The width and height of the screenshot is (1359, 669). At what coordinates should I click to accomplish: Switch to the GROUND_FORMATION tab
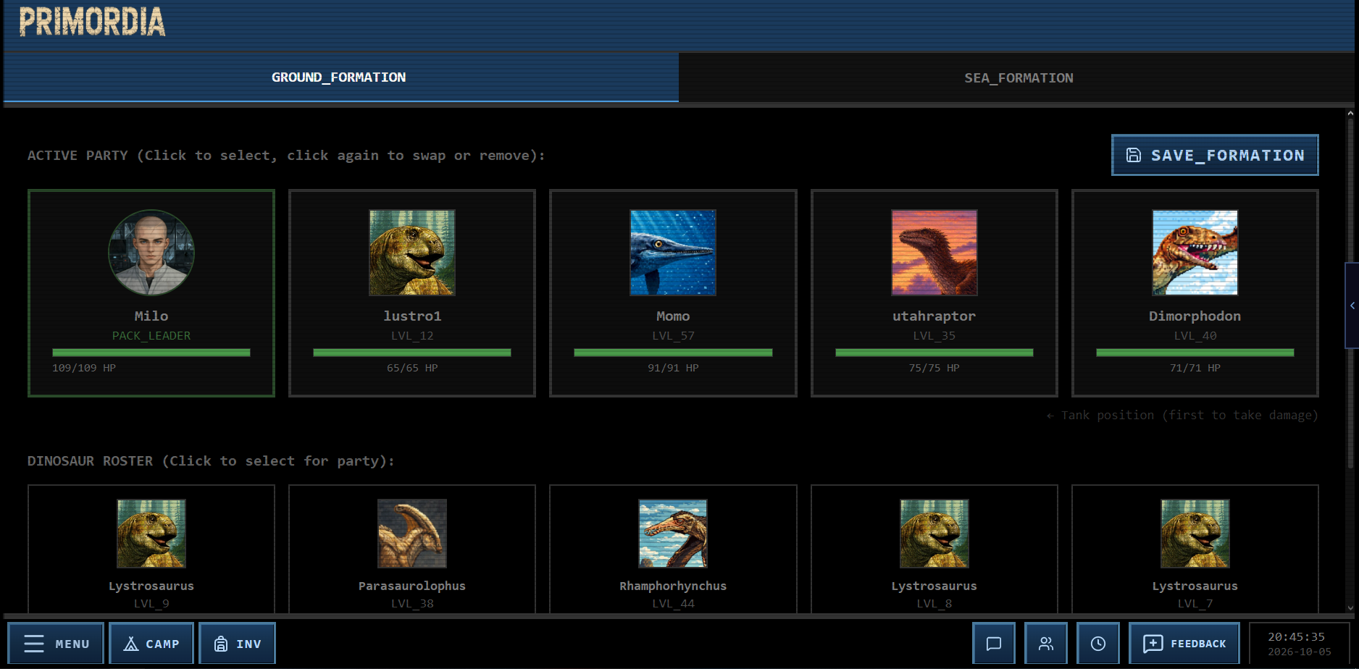point(341,77)
